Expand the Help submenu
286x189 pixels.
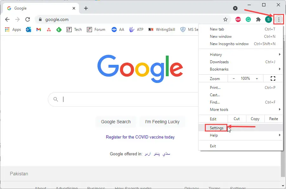tap(241, 135)
